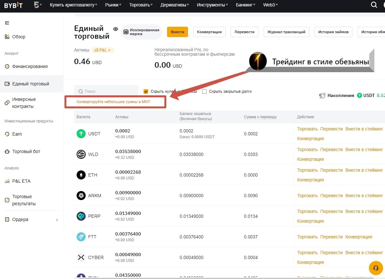Screen dimensions: 385x279
Task: Click Конвертация in the PERP row
Action: pyautogui.click(x=310, y=221)
